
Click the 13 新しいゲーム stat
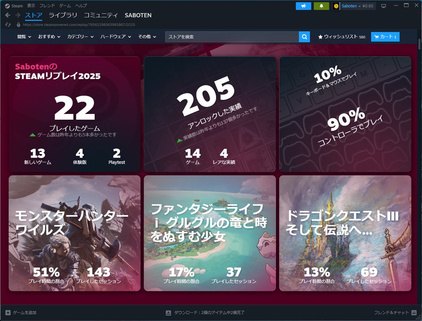pos(38,156)
